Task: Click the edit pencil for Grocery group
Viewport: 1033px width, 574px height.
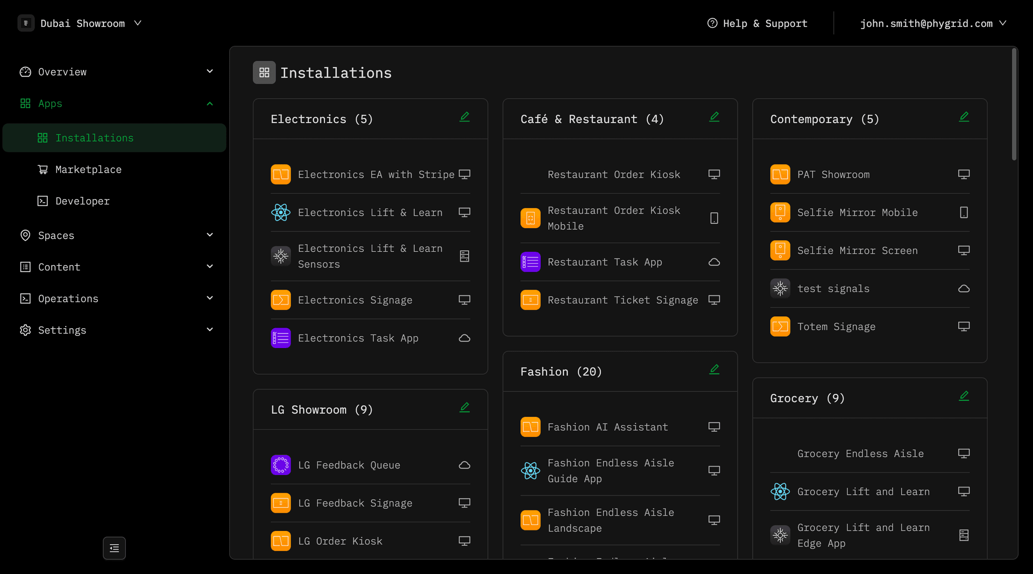Action: 964,396
